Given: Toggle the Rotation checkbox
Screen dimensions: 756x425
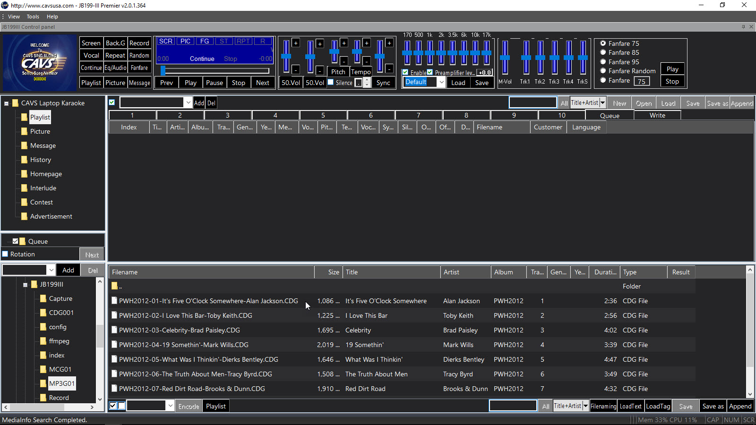Looking at the screenshot, I should pyautogui.click(x=5, y=254).
